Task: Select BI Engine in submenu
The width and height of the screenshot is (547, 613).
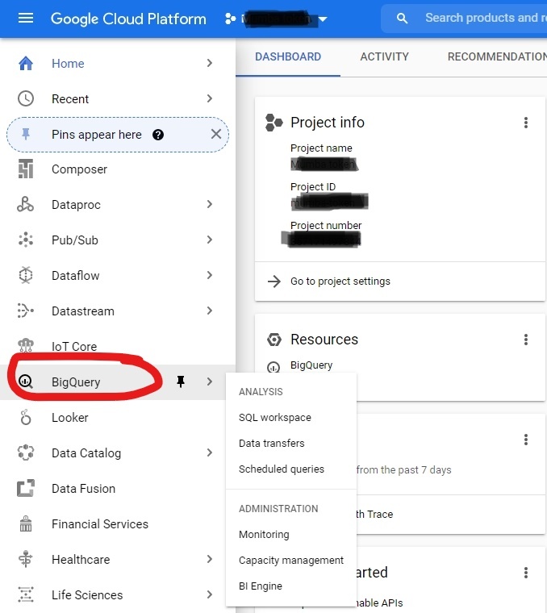Action: (261, 586)
